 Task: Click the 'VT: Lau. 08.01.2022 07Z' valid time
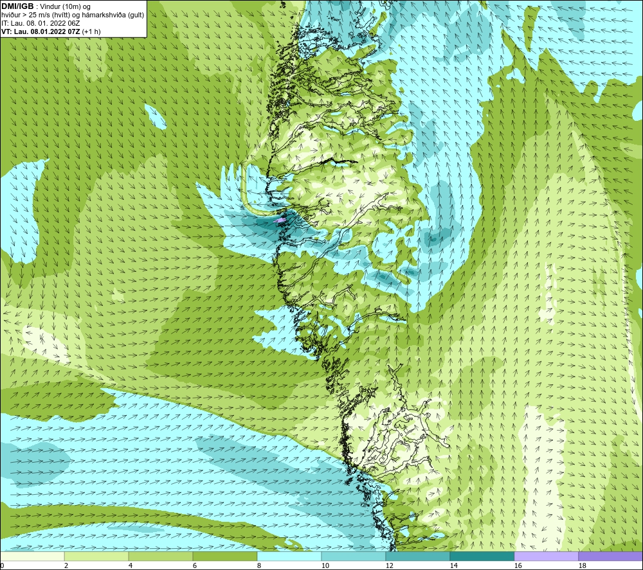coord(41,31)
